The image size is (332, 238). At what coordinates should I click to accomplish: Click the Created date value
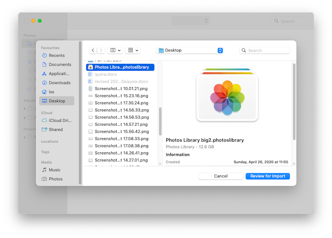[x=261, y=162]
